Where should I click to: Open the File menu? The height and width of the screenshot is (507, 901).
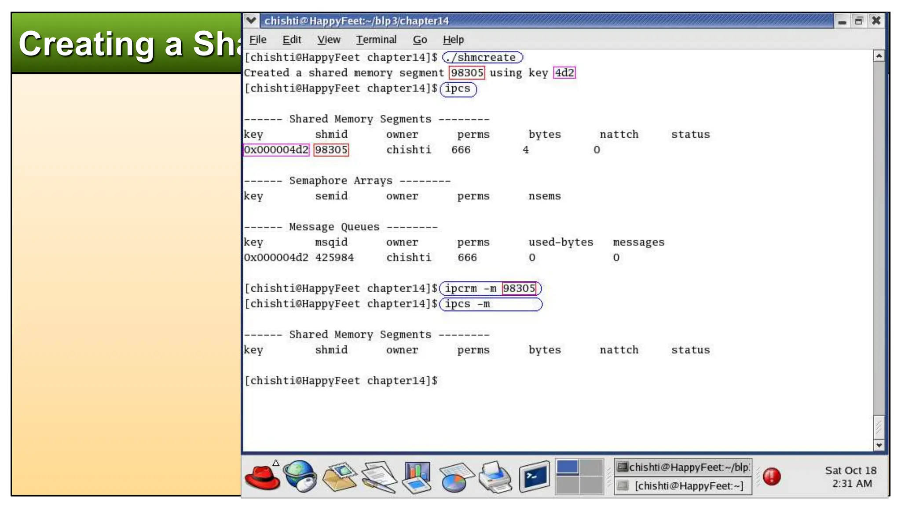pos(258,40)
